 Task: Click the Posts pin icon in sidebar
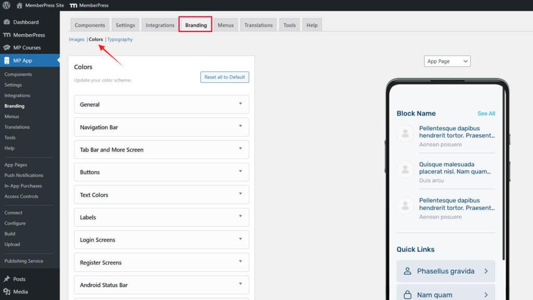[x=7, y=279]
